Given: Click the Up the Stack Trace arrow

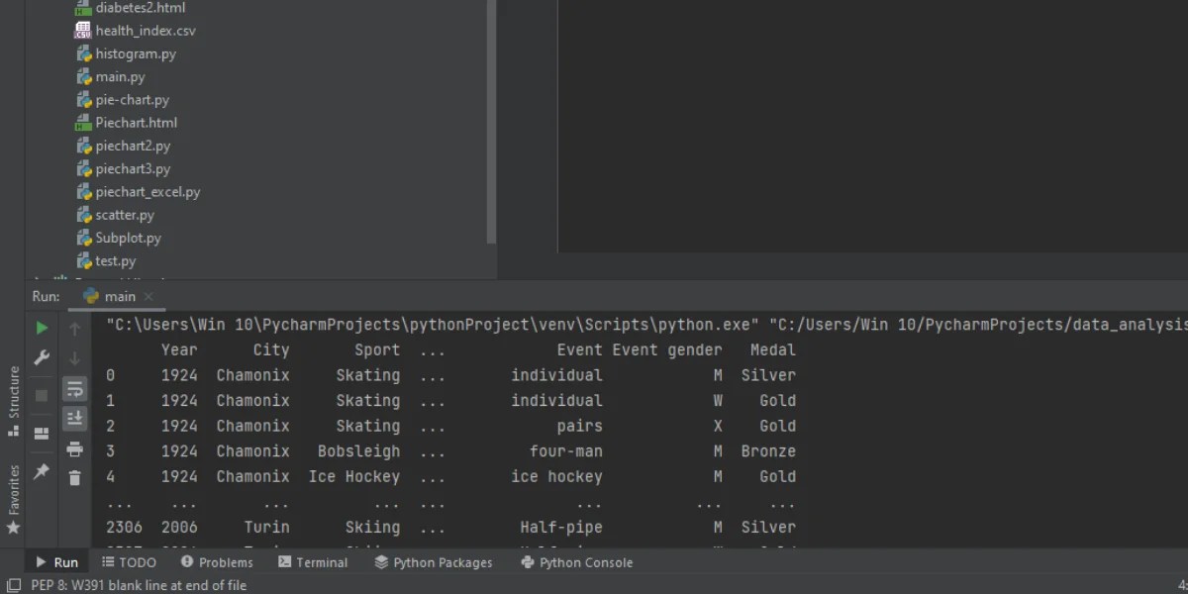Looking at the screenshot, I should coord(74,328).
